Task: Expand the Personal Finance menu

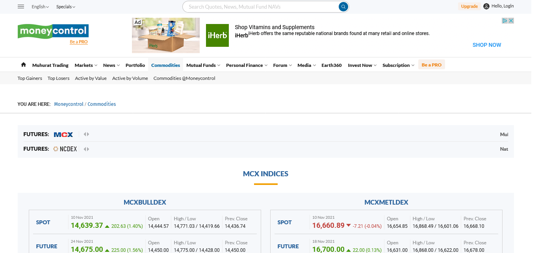Action: (x=247, y=65)
